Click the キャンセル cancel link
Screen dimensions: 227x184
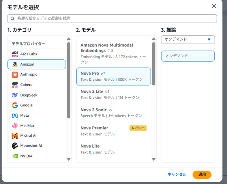[177, 175]
